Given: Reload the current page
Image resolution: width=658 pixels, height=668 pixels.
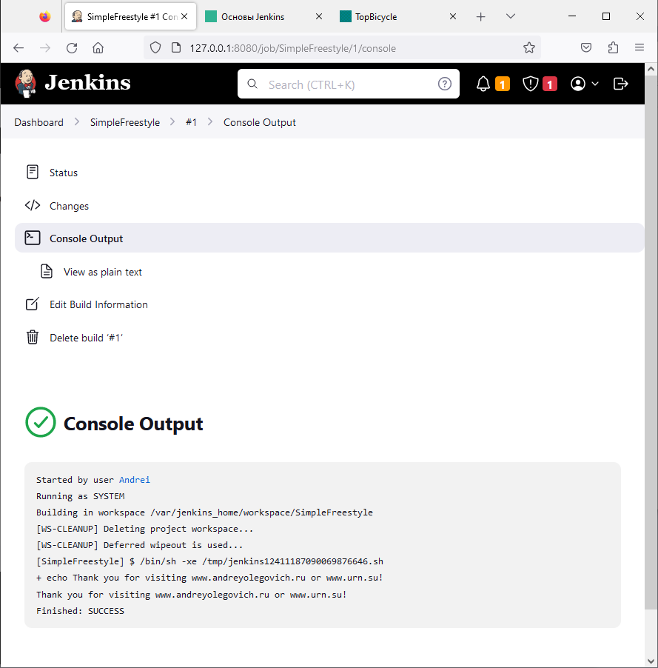Looking at the screenshot, I should [x=72, y=47].
